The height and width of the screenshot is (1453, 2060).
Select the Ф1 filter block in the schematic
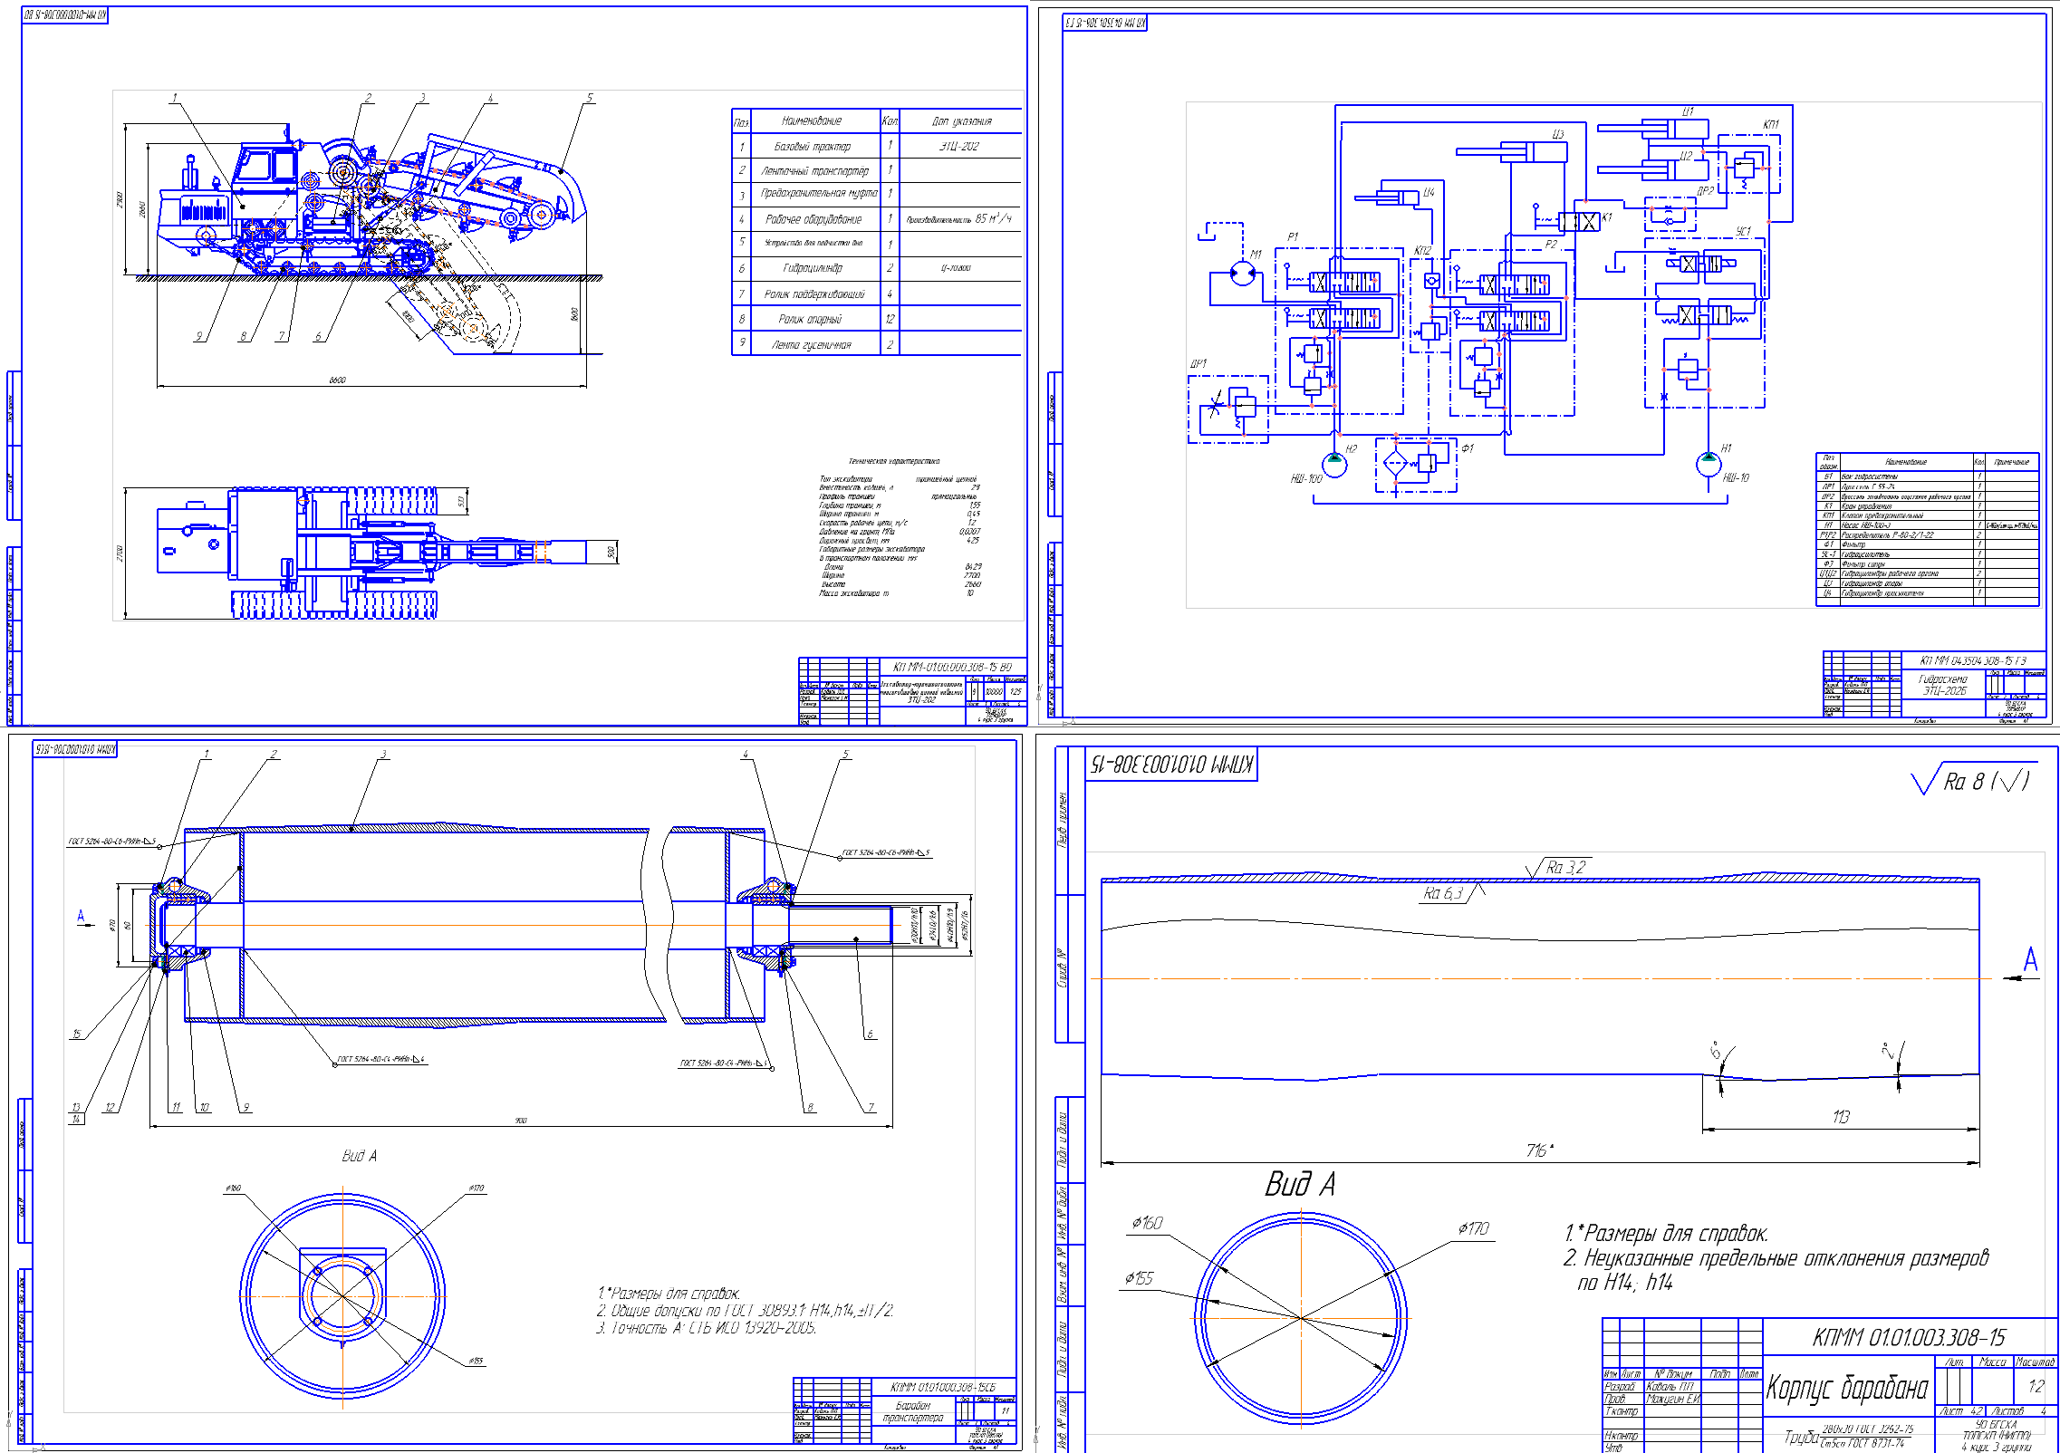pos(1416,465)
